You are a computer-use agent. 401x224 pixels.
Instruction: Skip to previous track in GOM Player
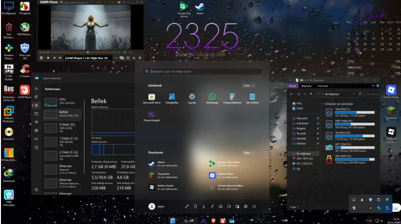[x=54, y=58]
